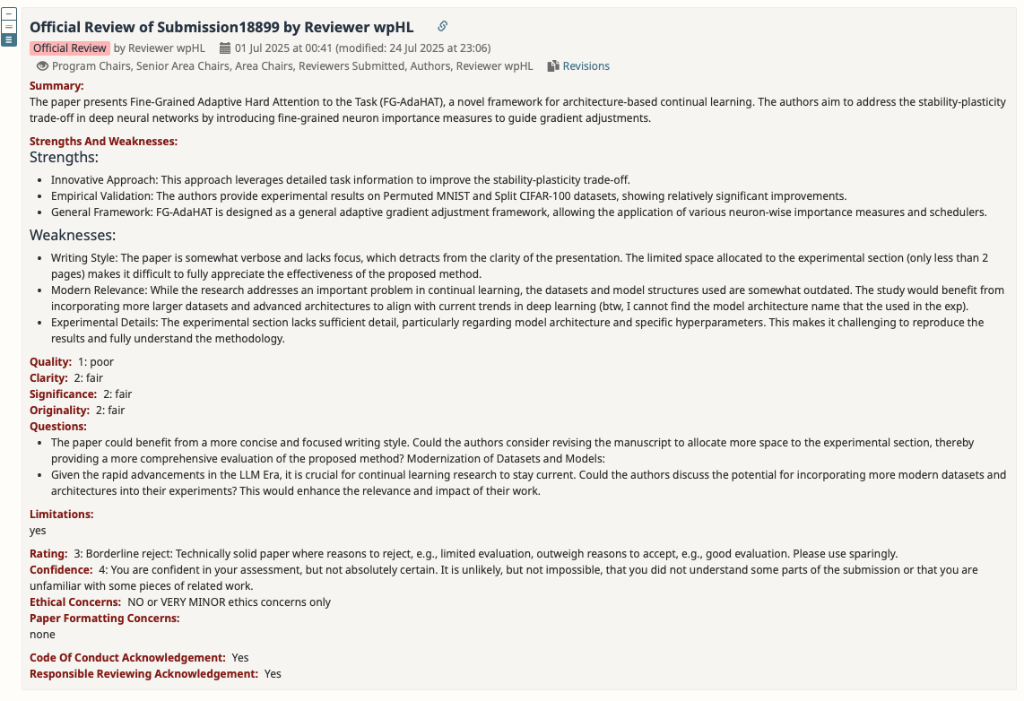
Task: Copy the review permalink chain icon
Action: (442, 27)
